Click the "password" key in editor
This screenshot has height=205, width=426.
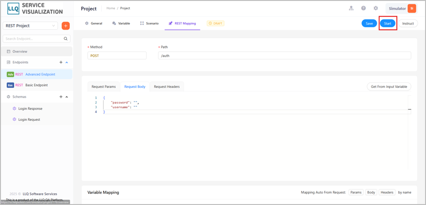coord(120,102)
